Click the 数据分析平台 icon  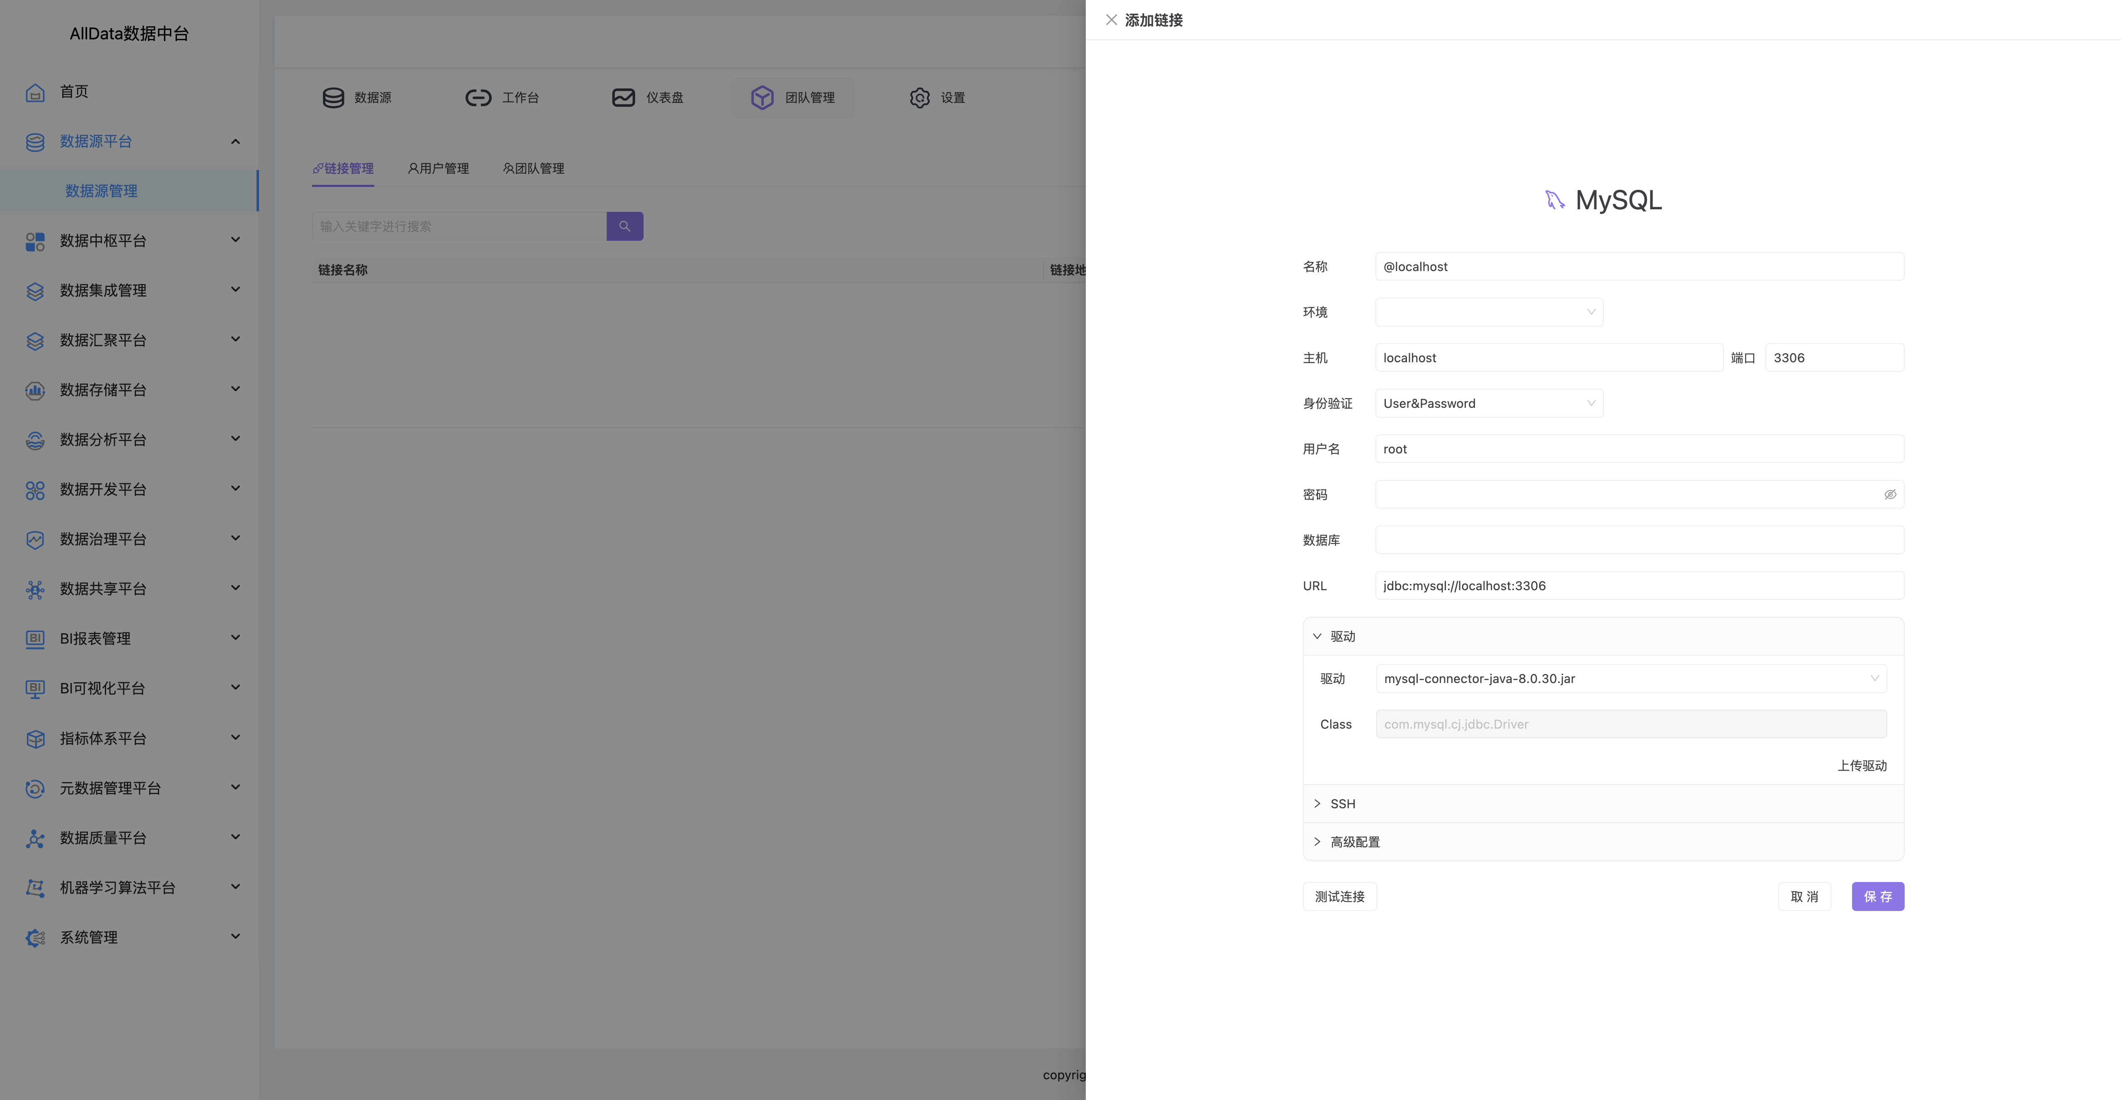[34, 440]
